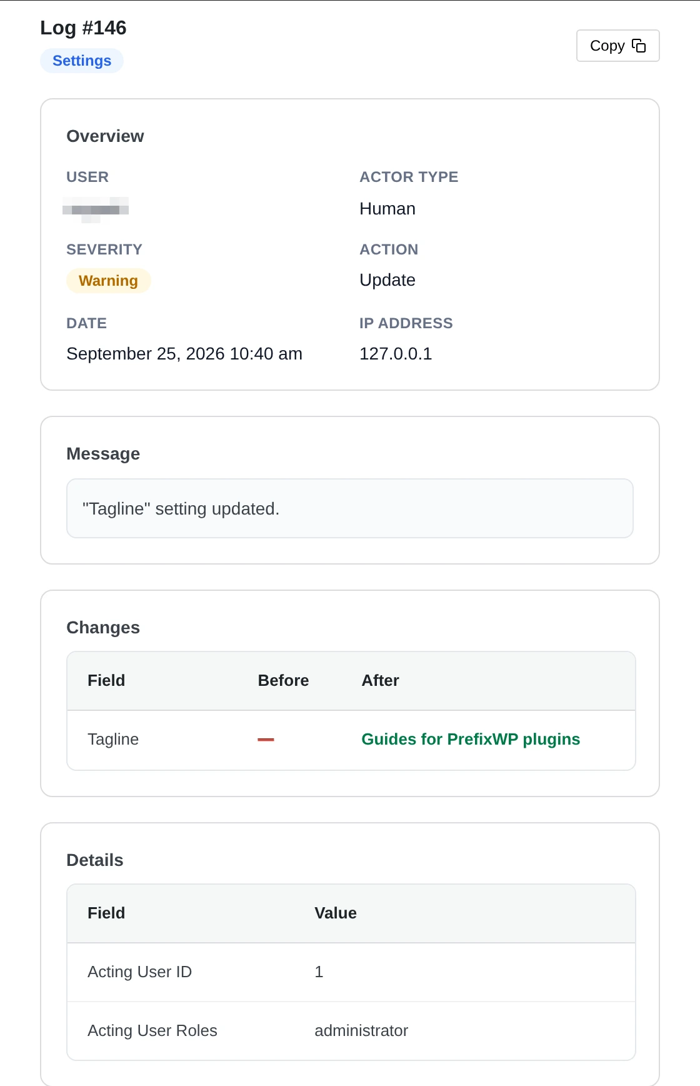Click the copy icon in the Copy button
The image size is (700, 1086).
pos(638,46)
